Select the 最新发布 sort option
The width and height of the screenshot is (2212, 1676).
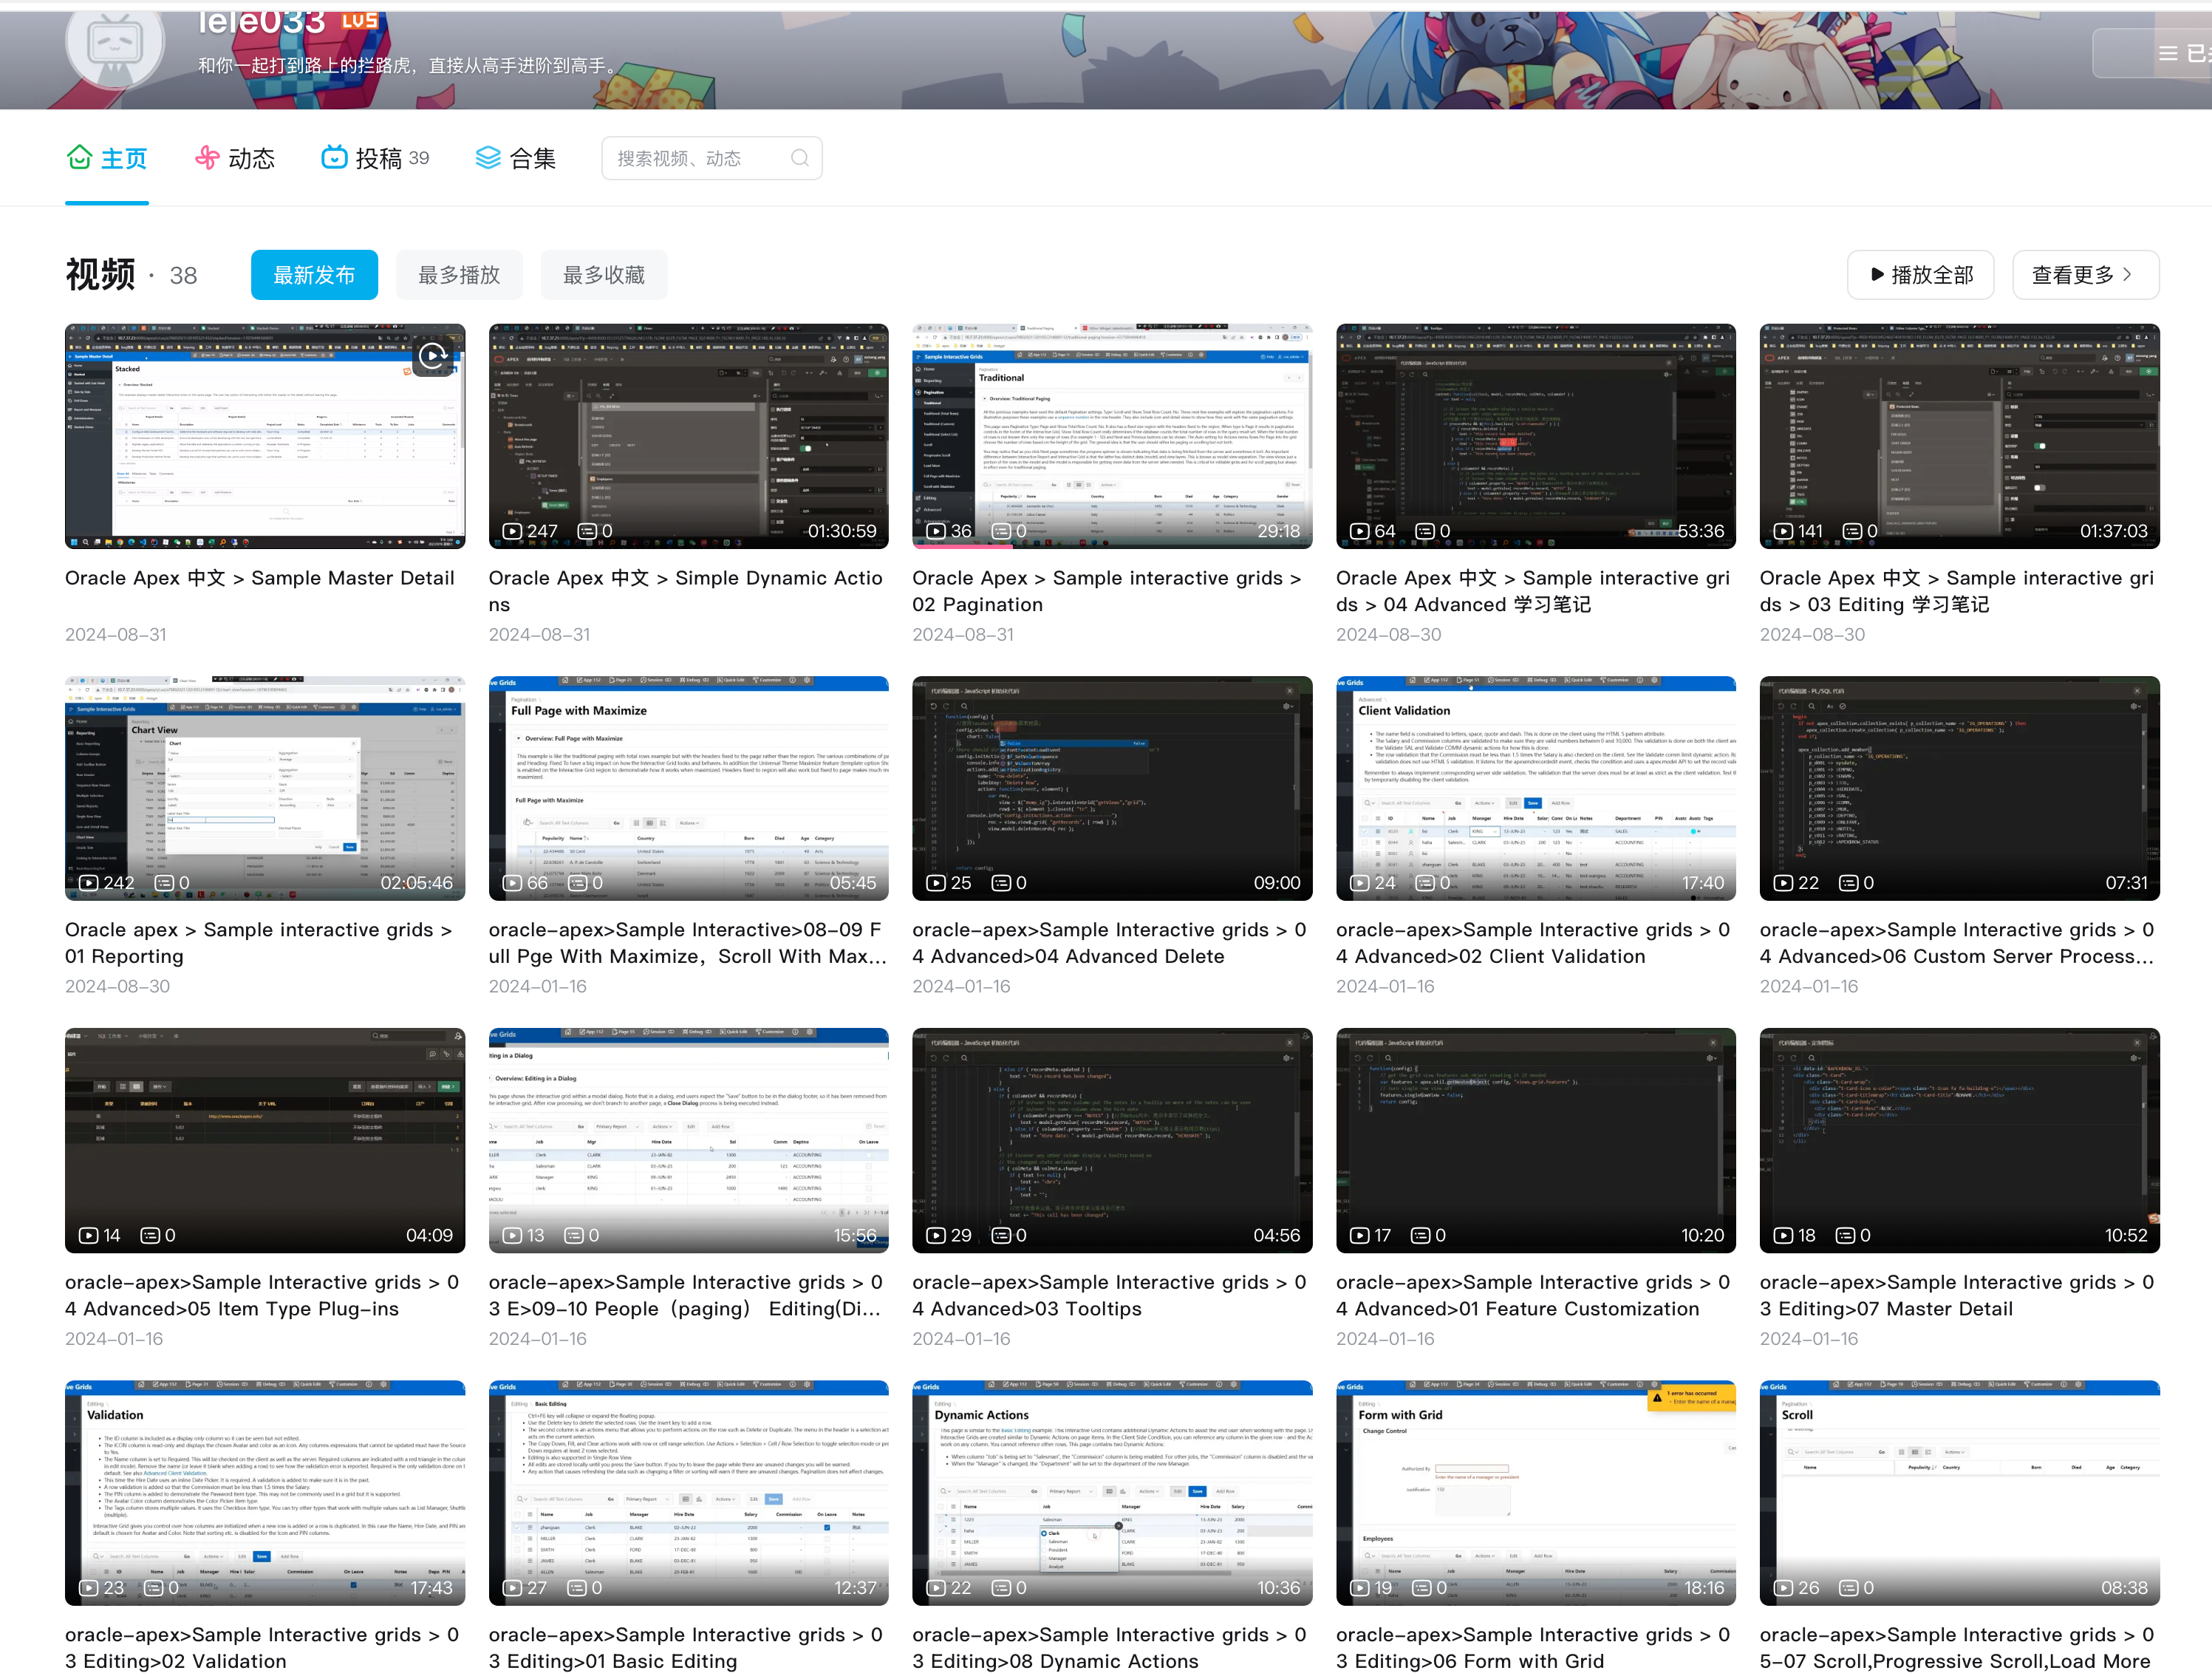pyautogui.click(x=314, y=275)
